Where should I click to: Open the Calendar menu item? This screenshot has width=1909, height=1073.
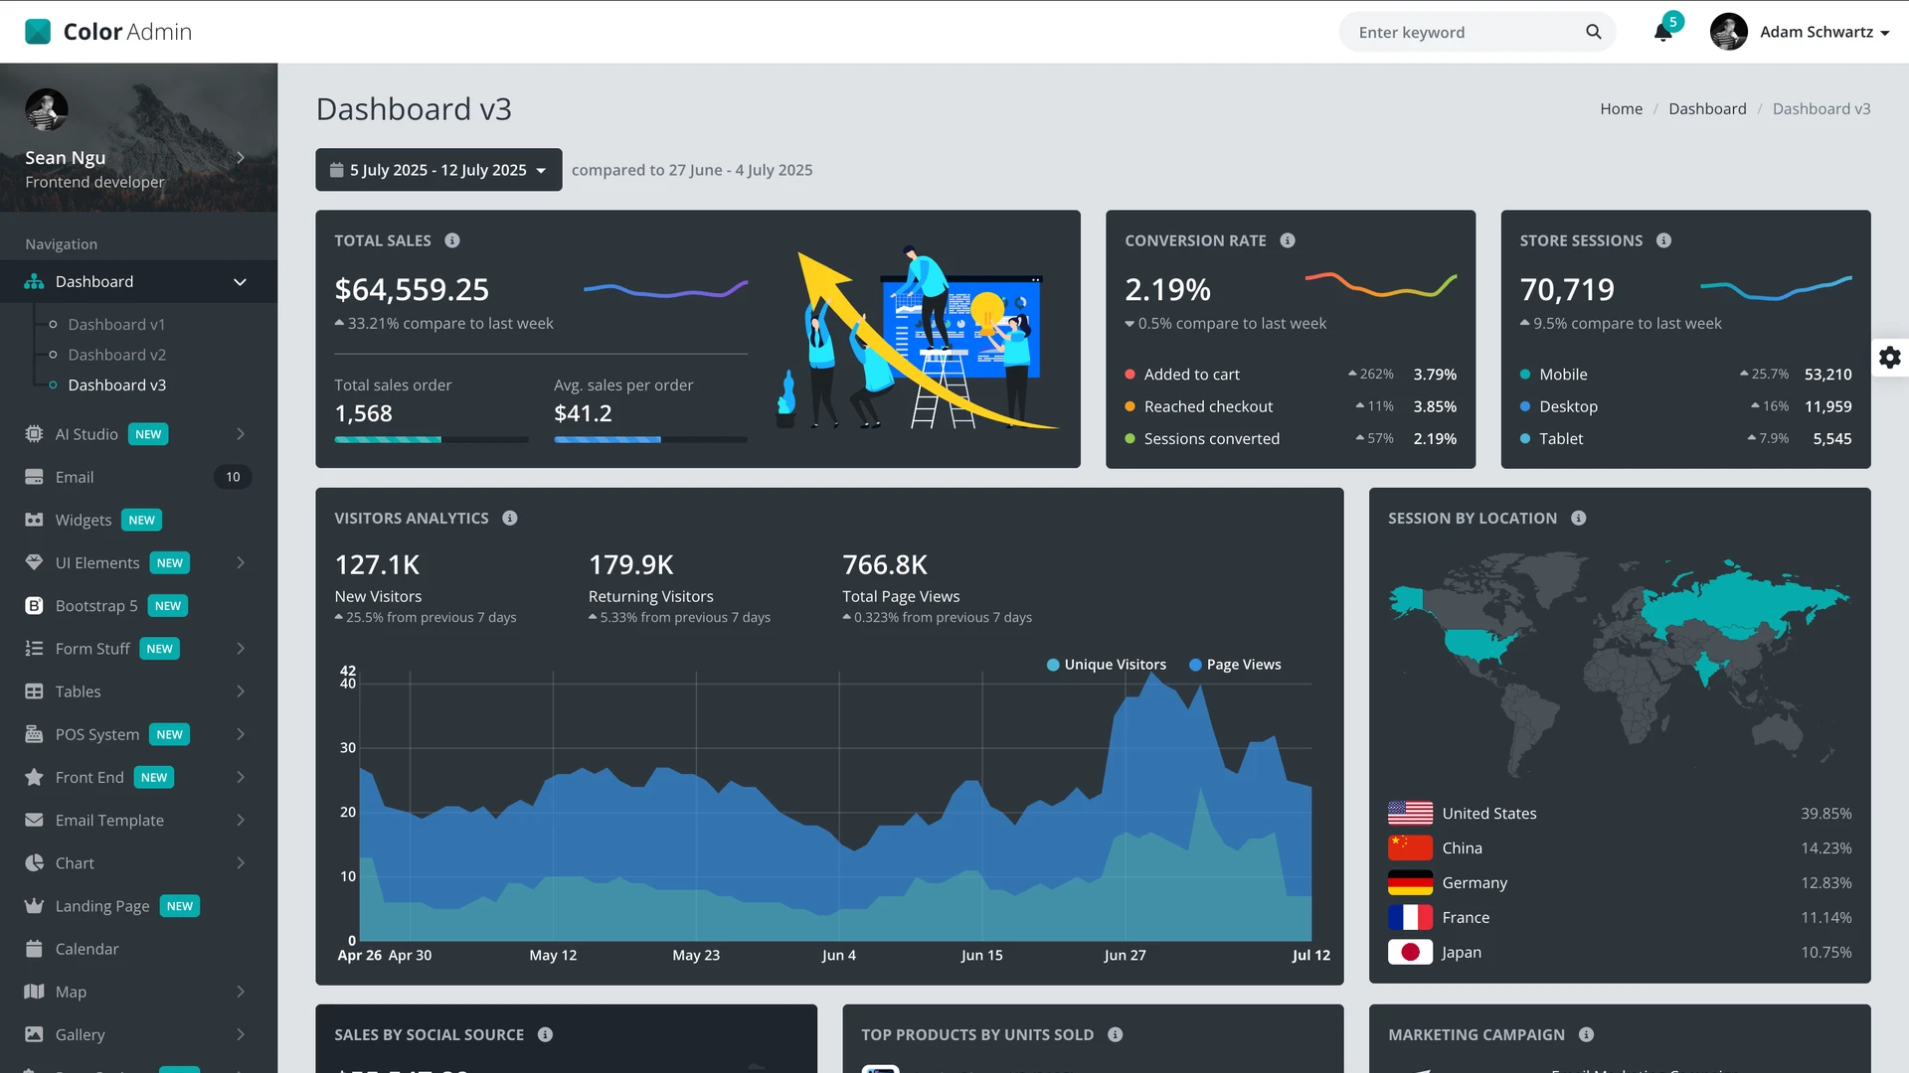138,949
